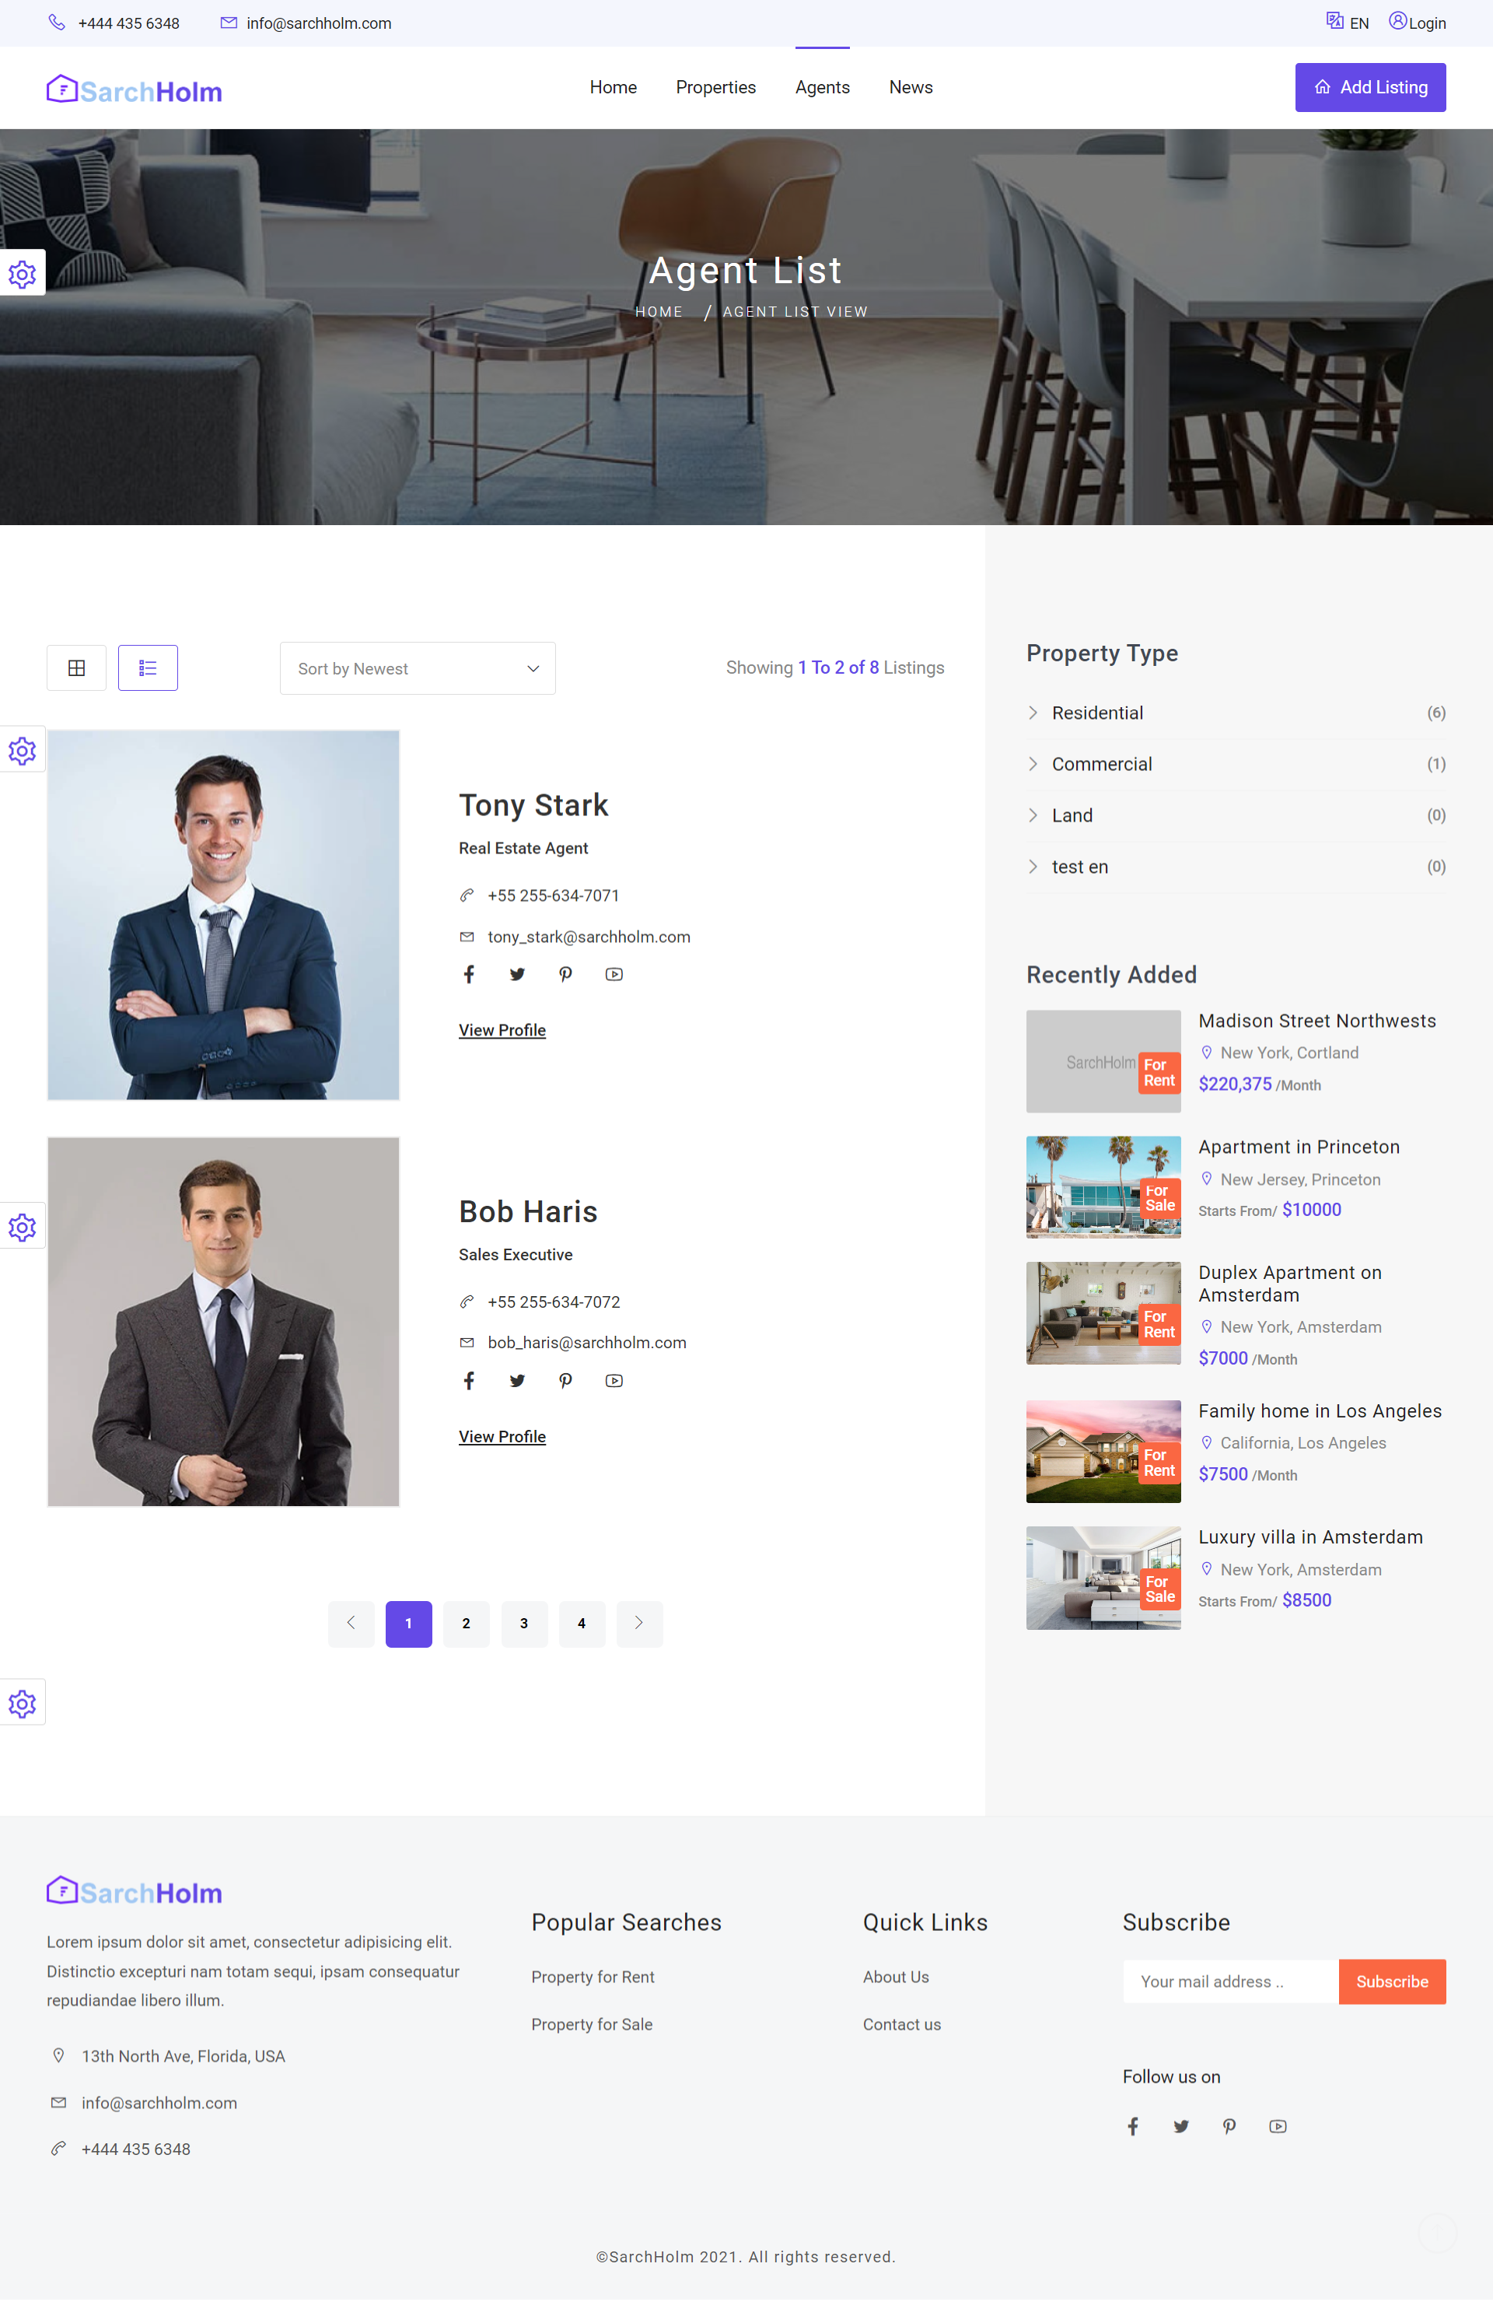
Task: Click the footer Facebook follow icon
Action: tap(1132, 2126)
